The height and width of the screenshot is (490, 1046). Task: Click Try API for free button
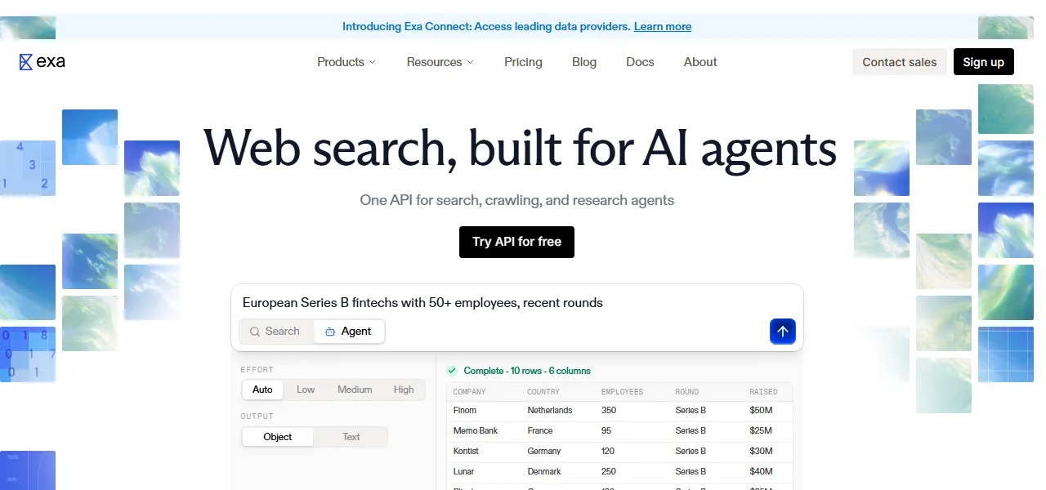(516, 242)
